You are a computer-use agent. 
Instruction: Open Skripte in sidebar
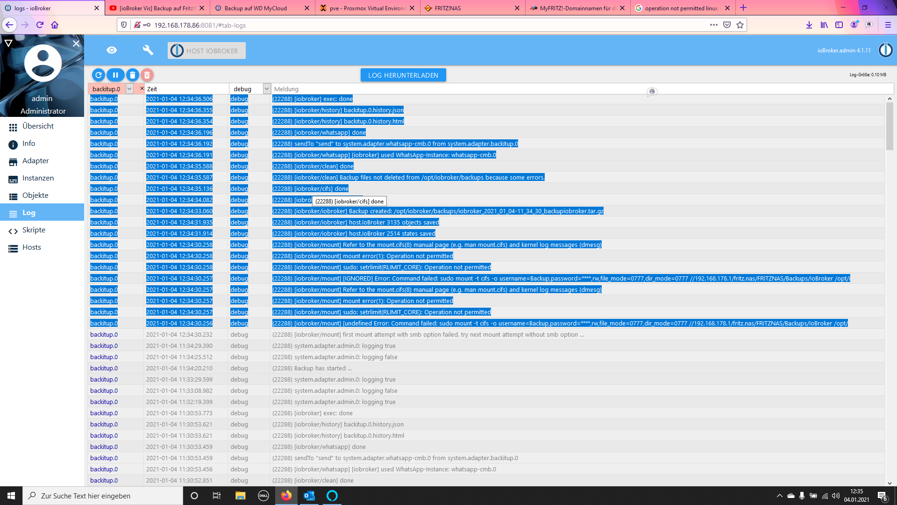(42, 230)
